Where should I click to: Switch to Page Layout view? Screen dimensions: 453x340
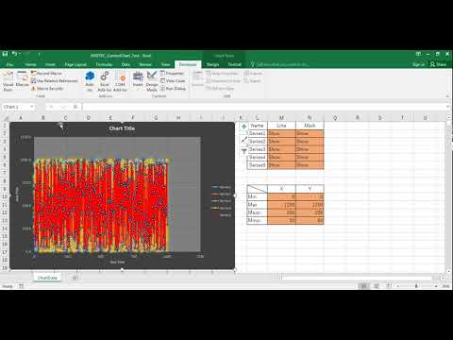(x=377, y=286)
